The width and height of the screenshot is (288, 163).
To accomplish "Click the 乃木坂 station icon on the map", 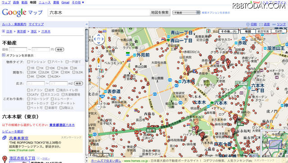I will tap(180, 81).
